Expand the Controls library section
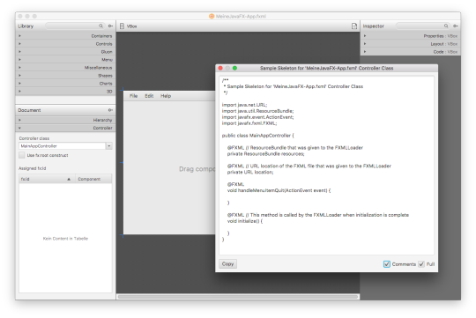Viewport: 476px width, 318px height. click(x=65, y=44)
